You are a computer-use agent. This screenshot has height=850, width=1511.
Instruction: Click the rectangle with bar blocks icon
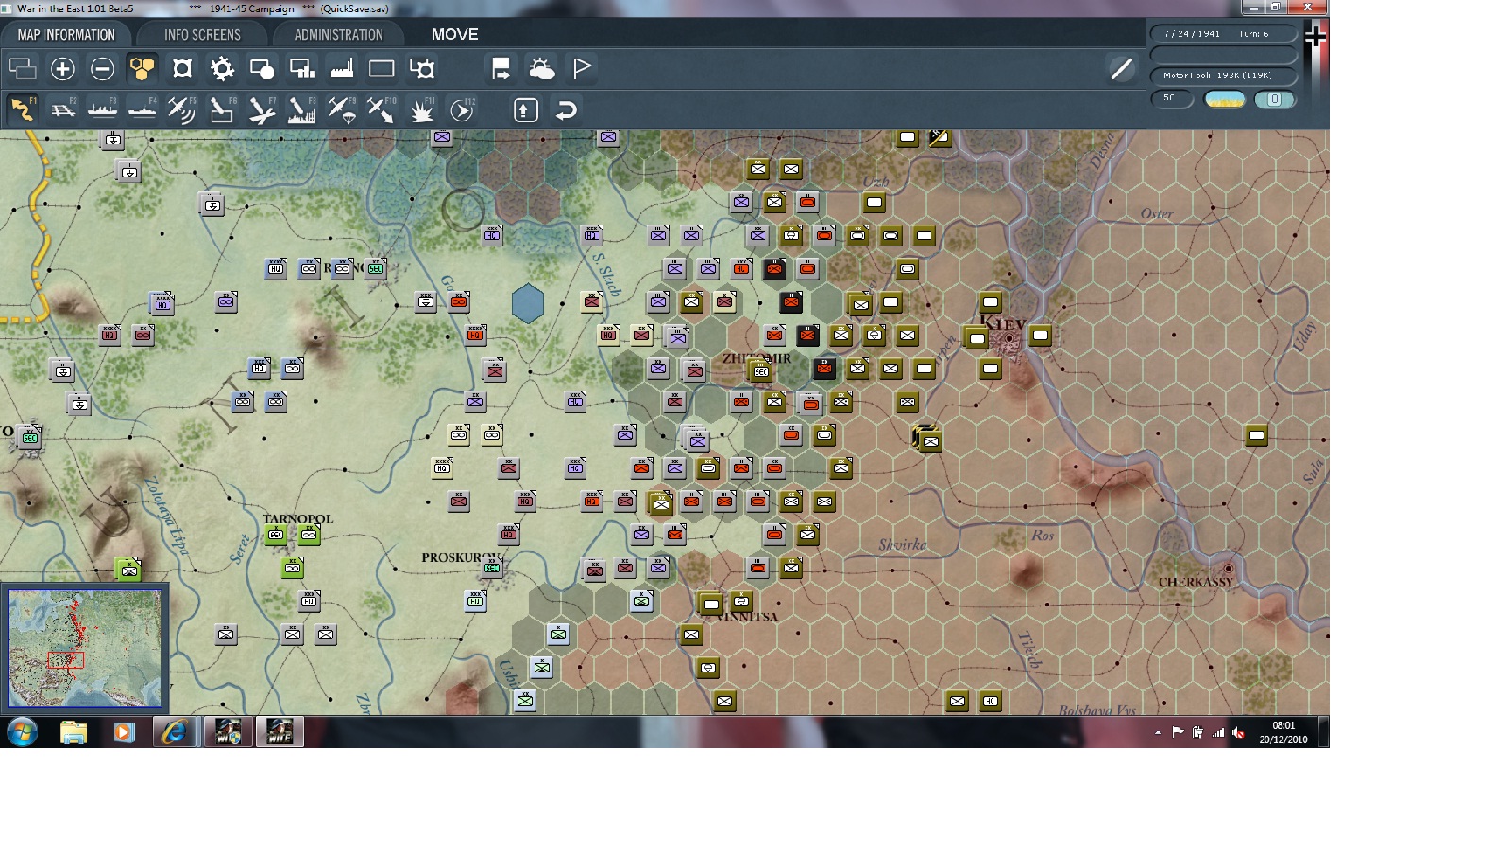302,69
